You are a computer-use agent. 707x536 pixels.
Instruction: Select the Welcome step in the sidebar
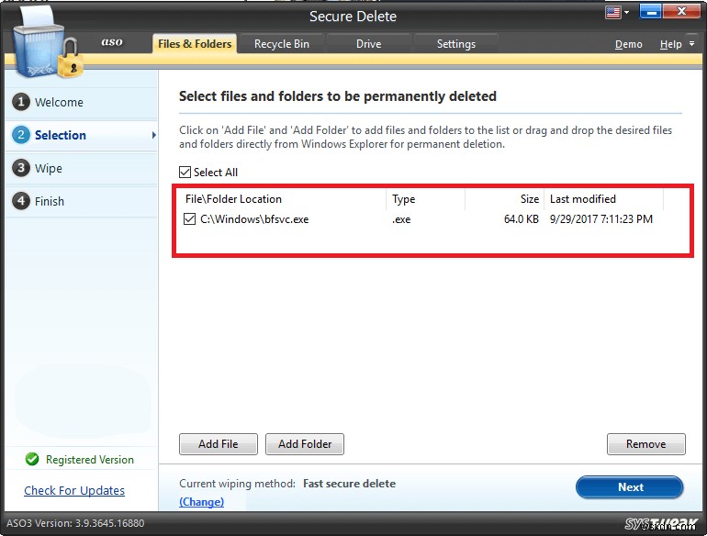tap(81, 102)
